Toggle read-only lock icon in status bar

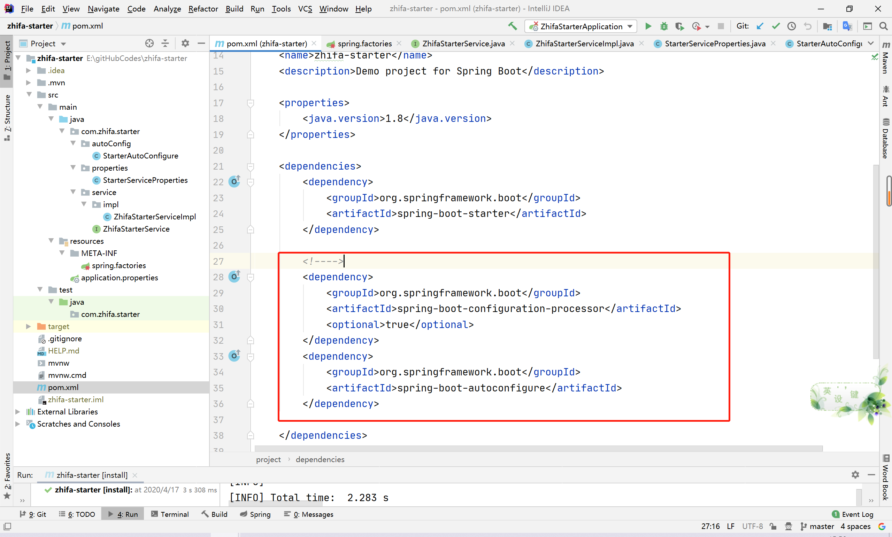[x=773, y=527]
